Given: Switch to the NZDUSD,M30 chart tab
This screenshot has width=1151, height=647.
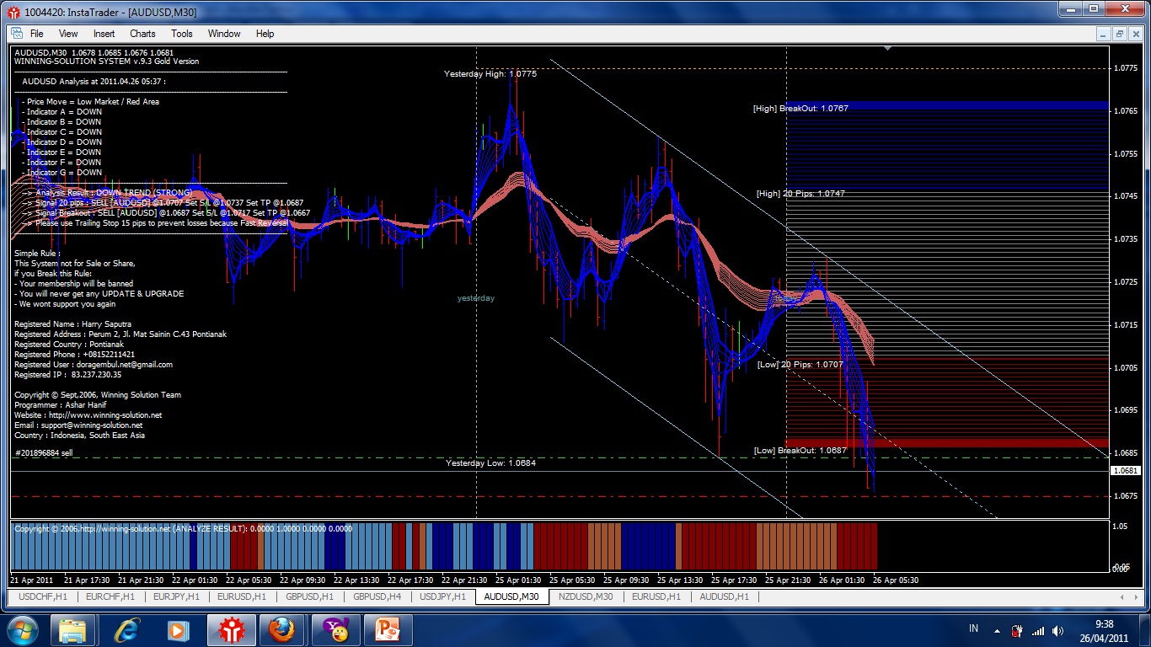Looking at the screenshot, I should pos(586,596).
